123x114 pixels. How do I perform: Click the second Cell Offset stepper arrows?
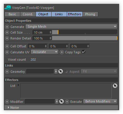pos(67,46)
